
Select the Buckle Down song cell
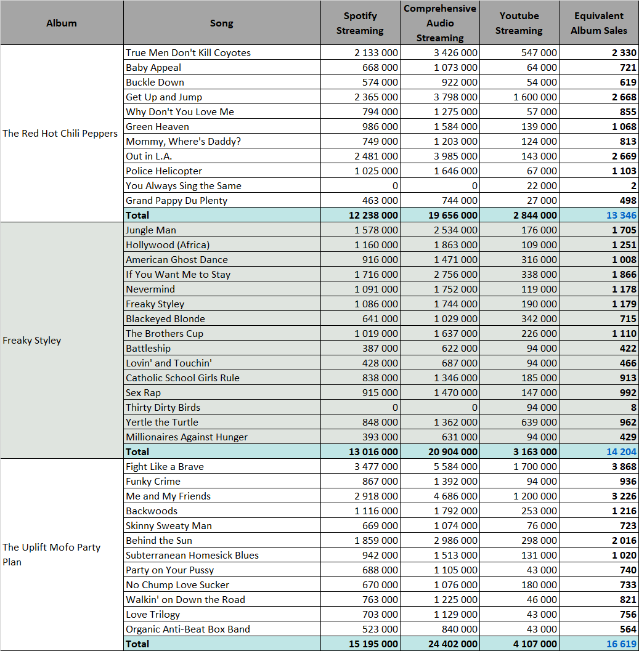(x=222, y=82)
